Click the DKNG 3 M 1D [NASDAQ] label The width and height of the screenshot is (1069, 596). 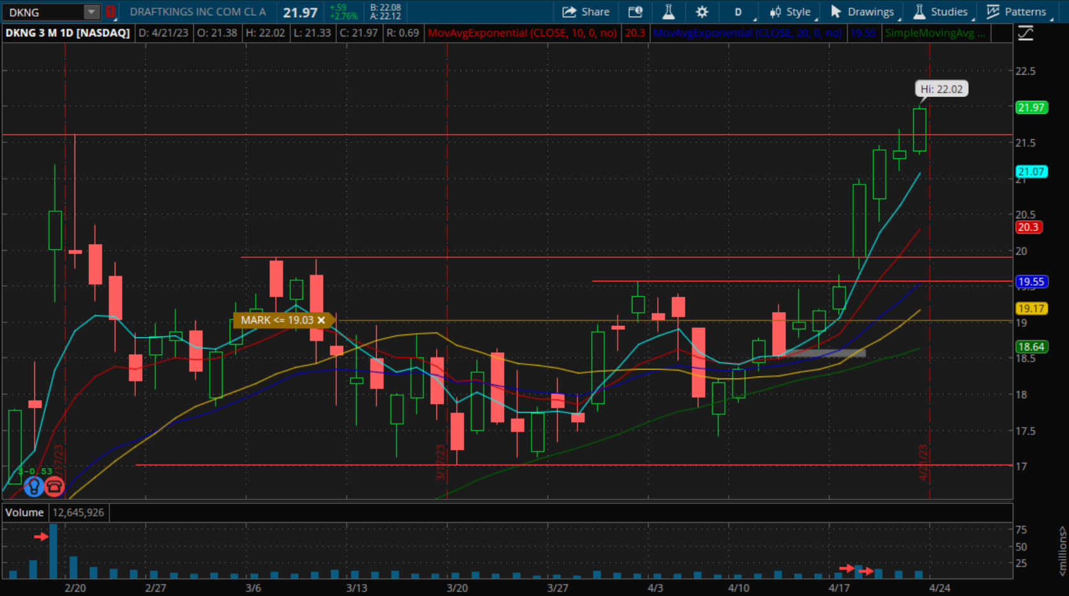(68, 33)
